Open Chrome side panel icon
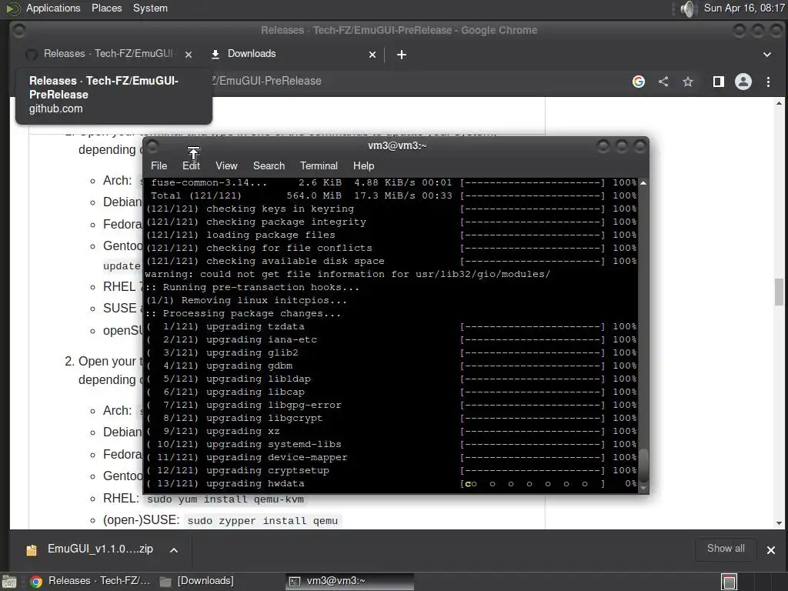 tap(718, 82)
